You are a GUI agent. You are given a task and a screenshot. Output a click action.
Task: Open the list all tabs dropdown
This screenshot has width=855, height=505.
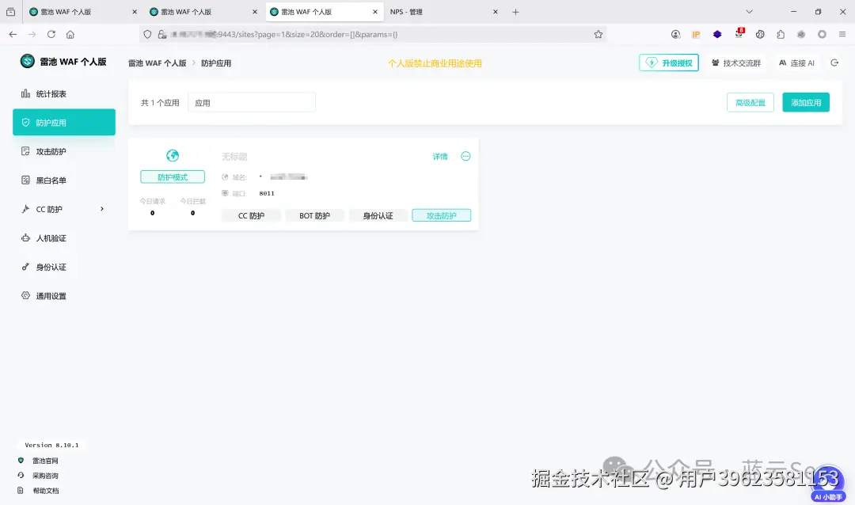[x=749, y=11]
